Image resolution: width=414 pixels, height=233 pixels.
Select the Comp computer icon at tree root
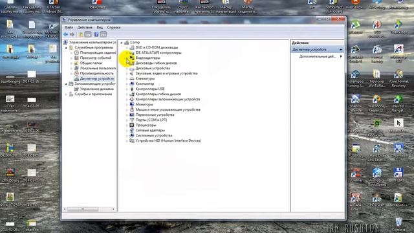click(x=127, y=42)
